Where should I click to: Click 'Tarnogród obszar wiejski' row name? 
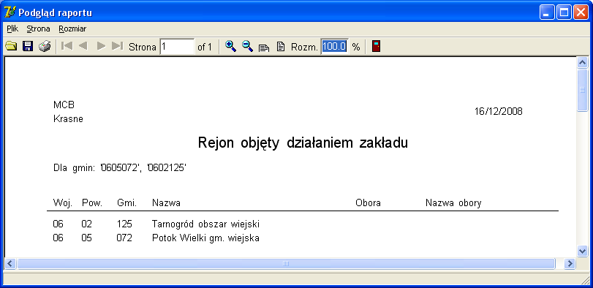(205, 224)
